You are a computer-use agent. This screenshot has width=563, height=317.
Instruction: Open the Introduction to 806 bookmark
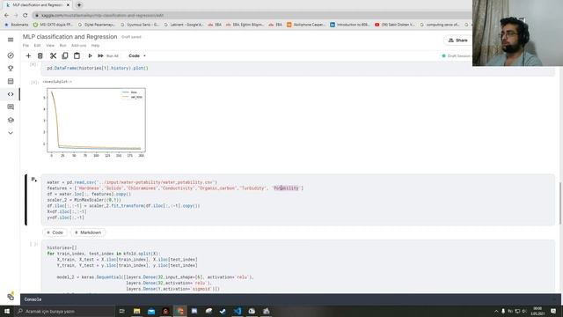coord(350,25)
